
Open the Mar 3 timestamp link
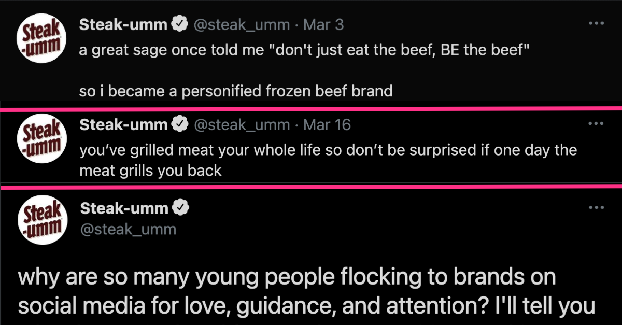coord(323,24)
